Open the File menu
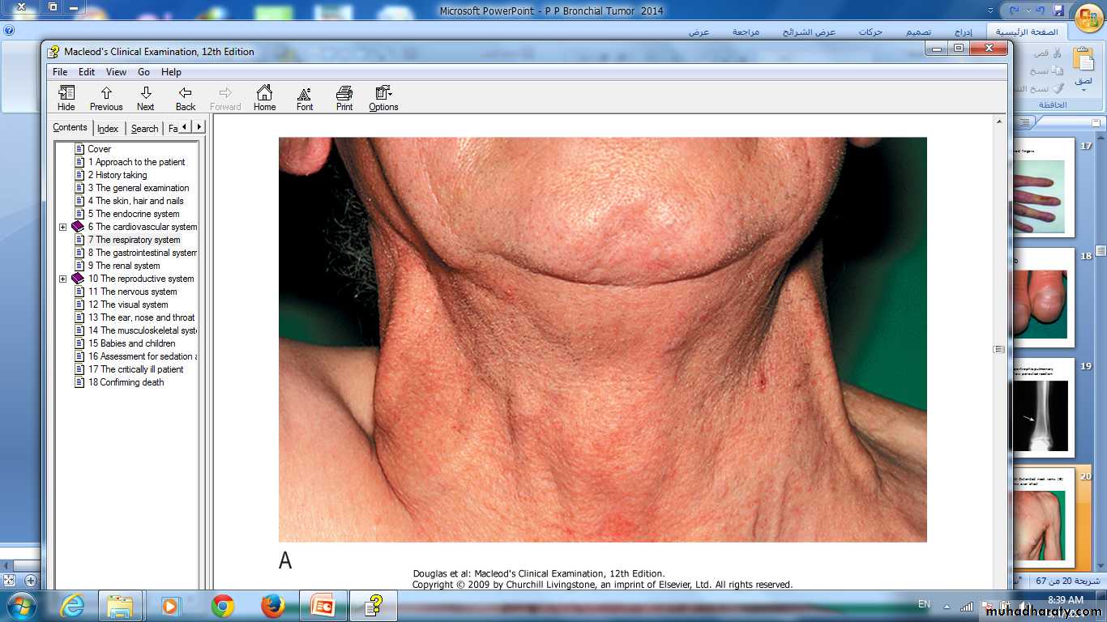This screenshot has height=622, width=1107. tap(60, 72)
